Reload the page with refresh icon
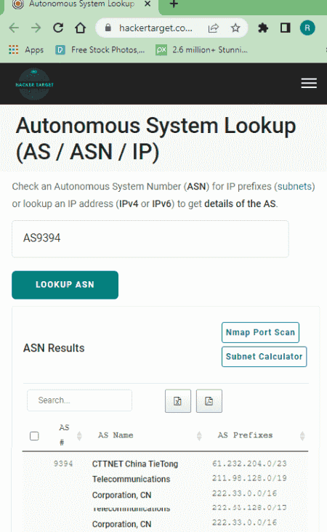 pos(58,28)
